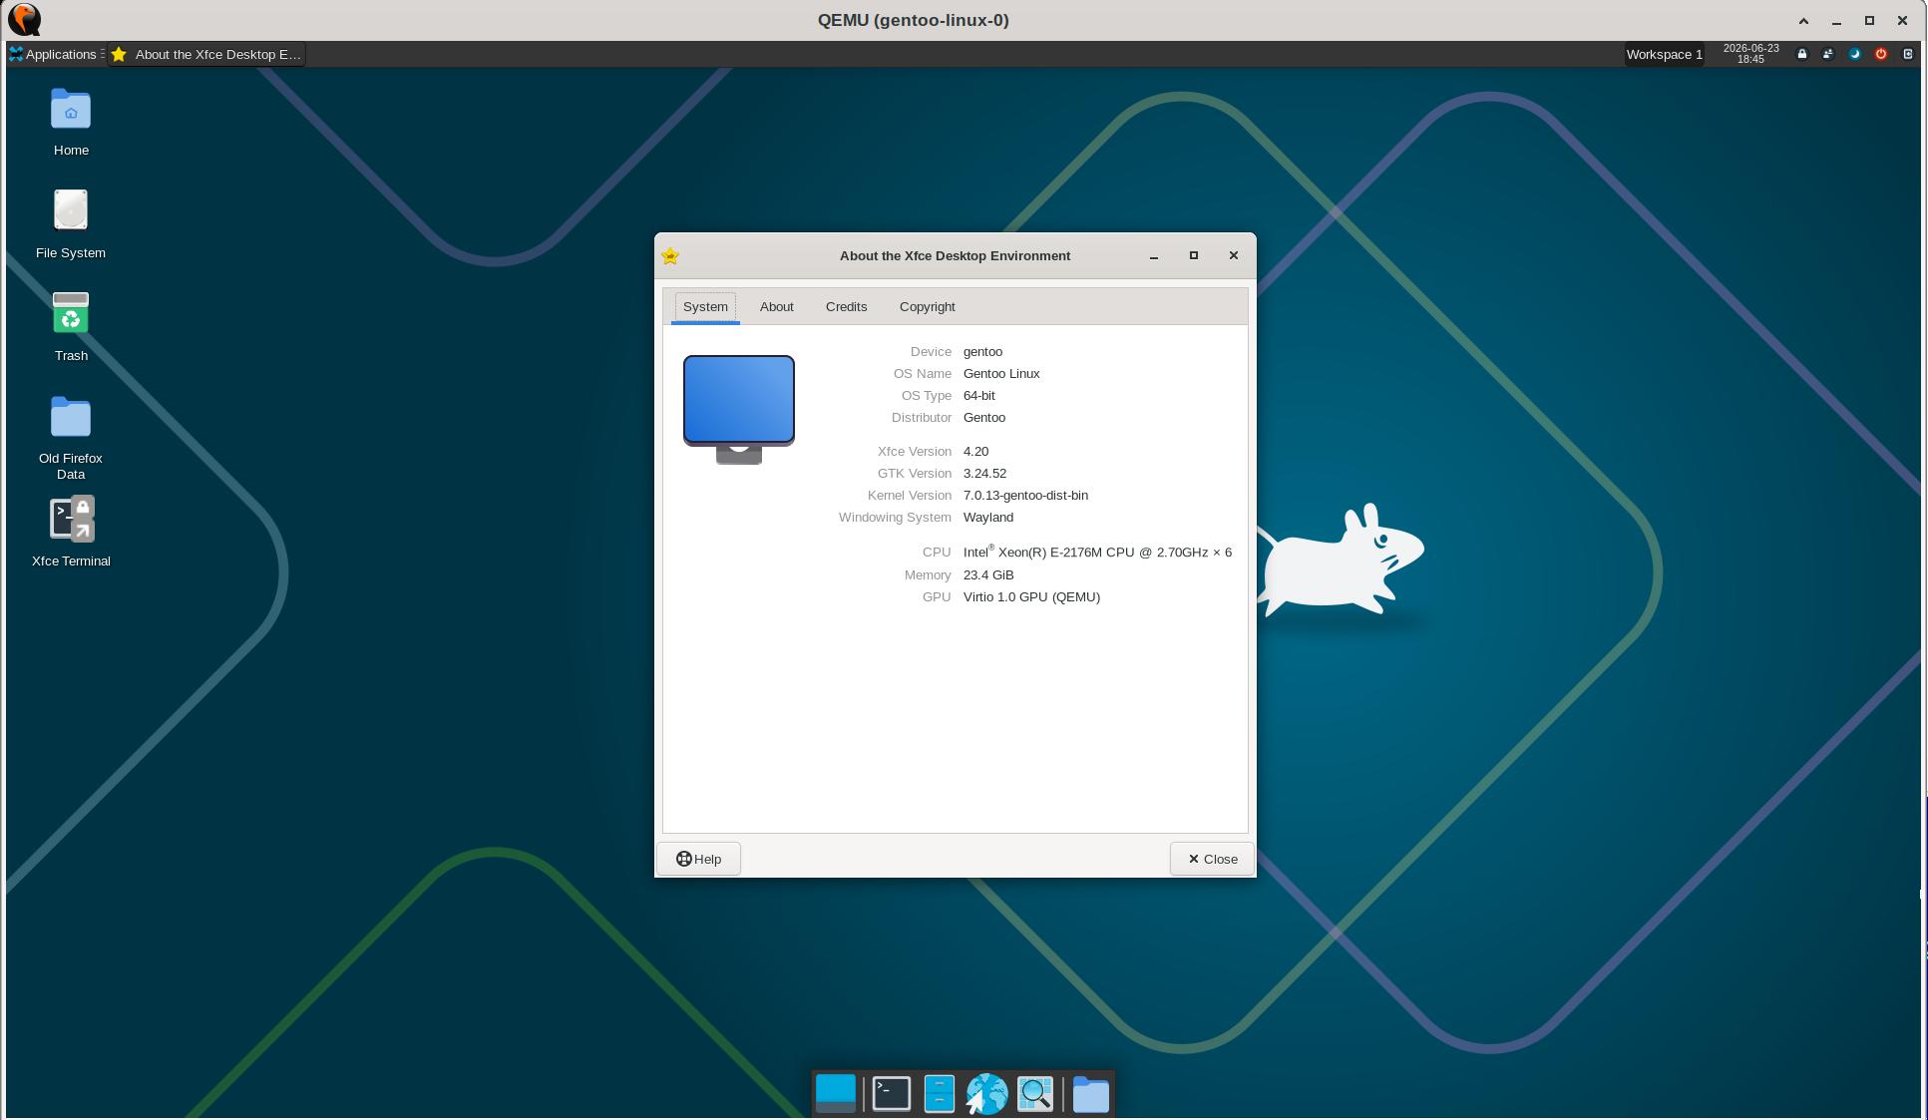1928x1120 pixels.
Task: Click the CPU value Intel Xeon E-2176M
Action: (1097, 552)
